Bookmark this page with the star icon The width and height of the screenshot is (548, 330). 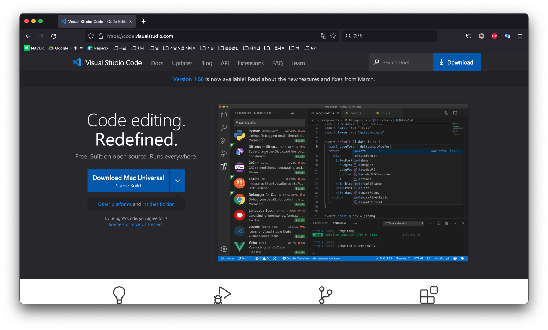(333, 36)
